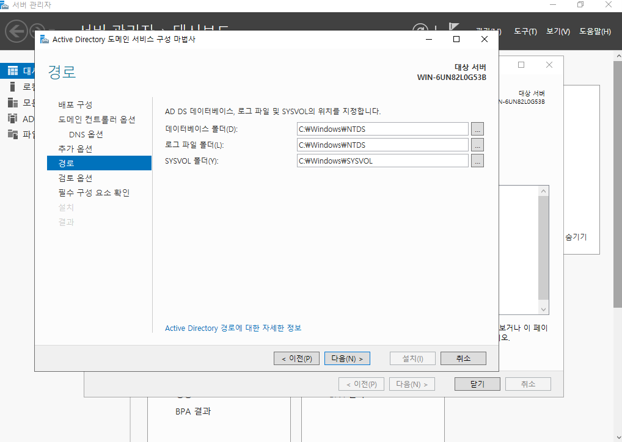
Task: Open the 도움말(H) menu in Server Manager
Action: click(595, 31)
